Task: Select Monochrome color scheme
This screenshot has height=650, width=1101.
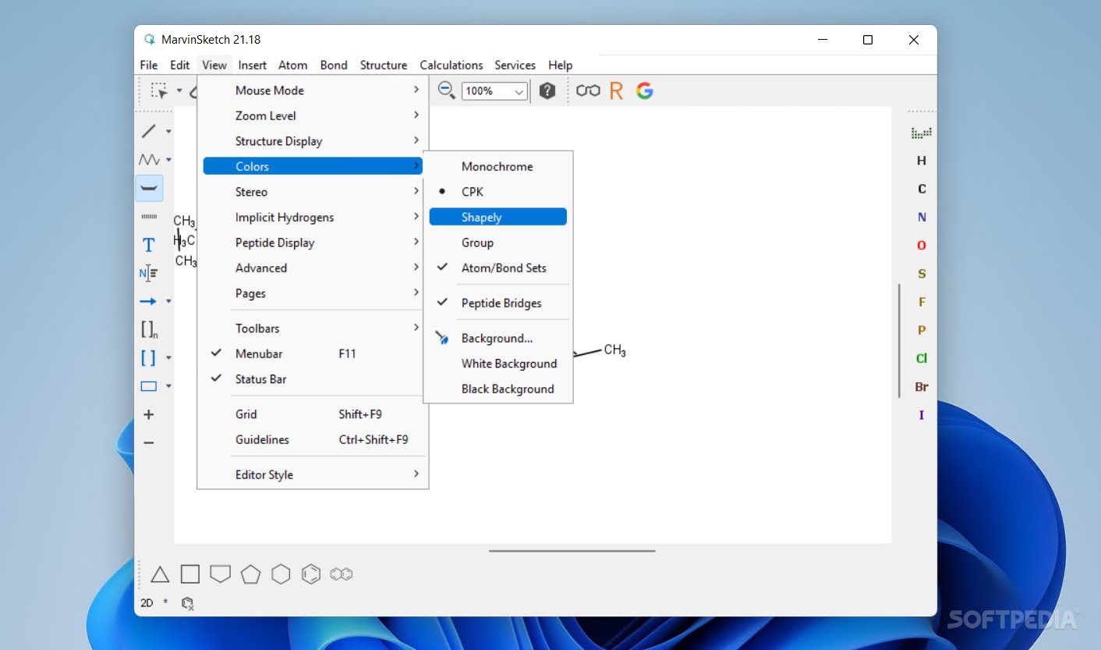Action: click(x=497, y=166)
